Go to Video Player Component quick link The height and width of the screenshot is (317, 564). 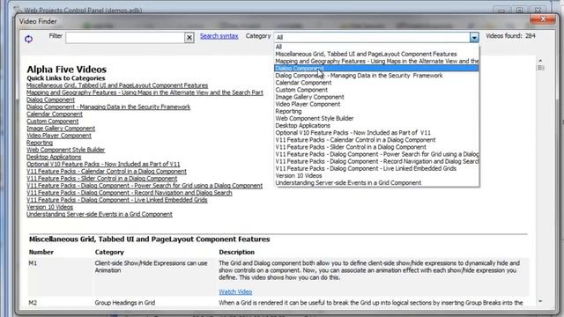tap(59, 136)
